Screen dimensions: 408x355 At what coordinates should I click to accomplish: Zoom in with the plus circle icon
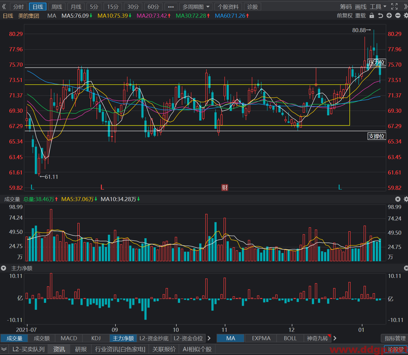click(x=389, y=16)
